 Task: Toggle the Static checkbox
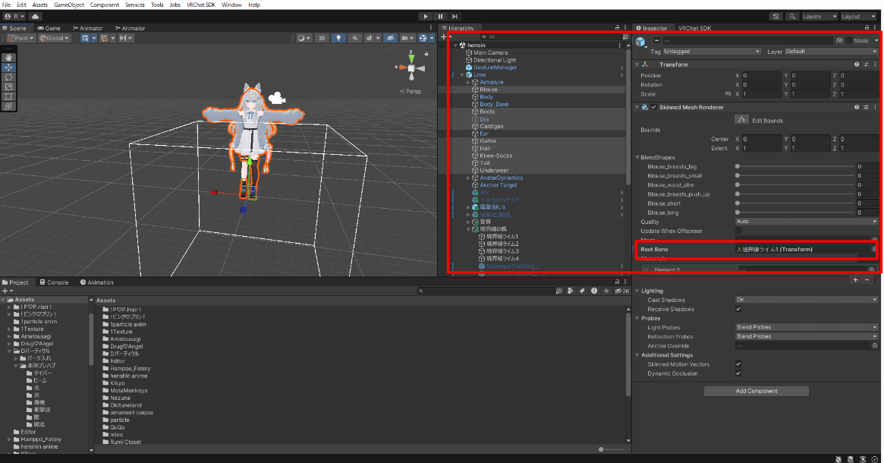pos(849,40)
